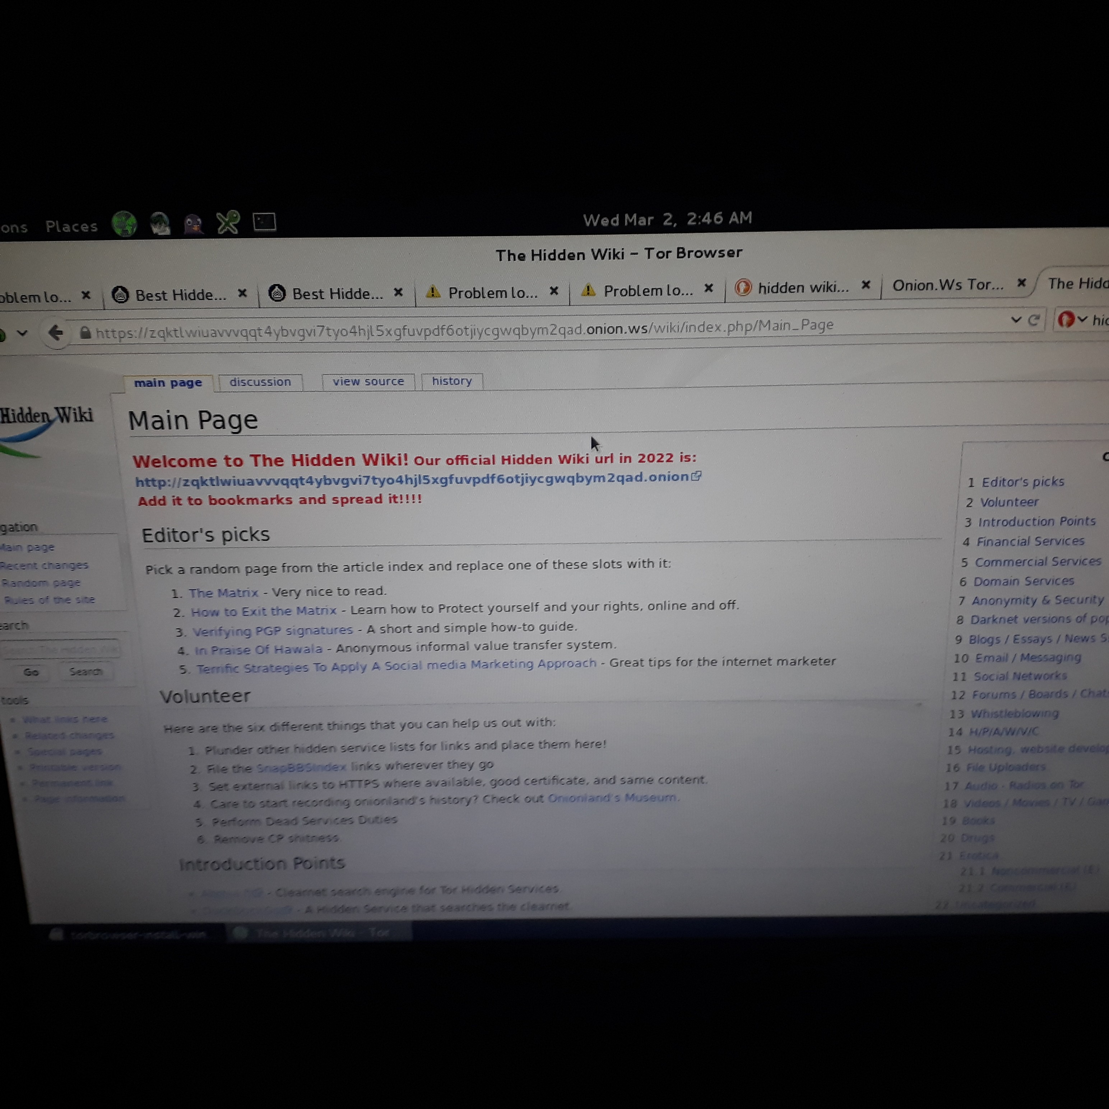Click the "Main Page" heading text
This screenshot has height=1109, width=1109.
[x=193, y=420]
